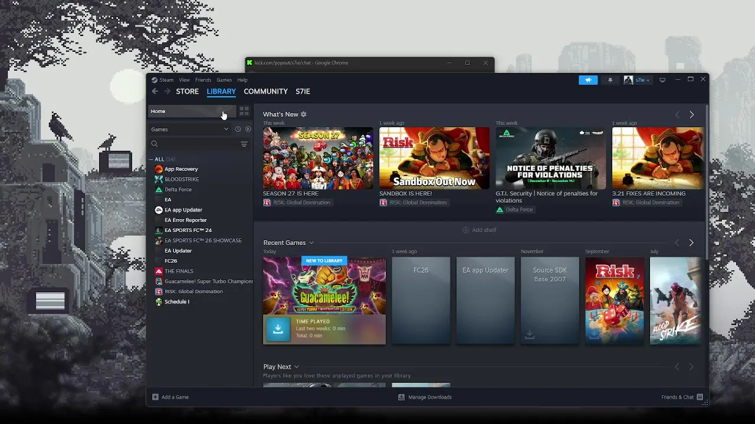Viewport: 755px width, 424px height.
Task: Open the Risk cover under September
Action: [614, 300]
